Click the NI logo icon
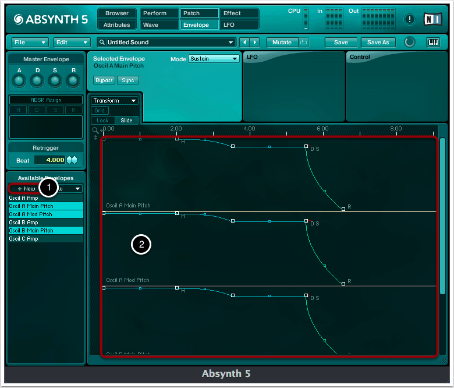The height and width of the screenshot is (388, 454). 432,19
